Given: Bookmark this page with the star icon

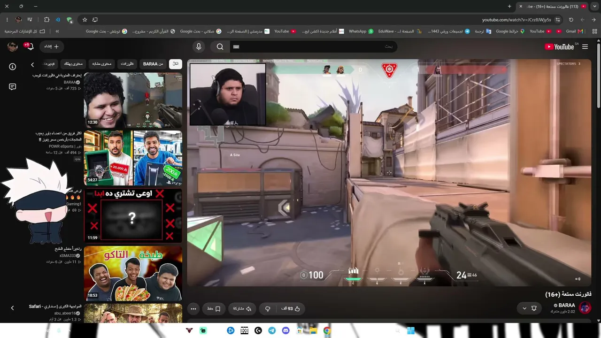Looking at the screenshot, I should pos(85,20).
